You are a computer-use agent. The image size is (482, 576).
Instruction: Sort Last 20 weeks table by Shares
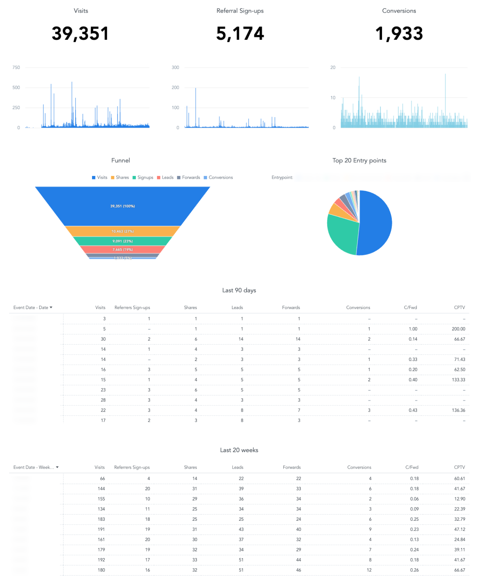(191, 468)
